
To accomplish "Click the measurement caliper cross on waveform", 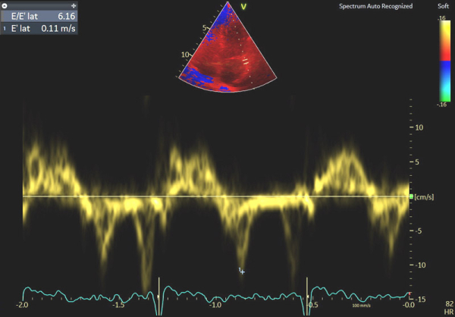I will pyautogui.click(x=242, y=270).
